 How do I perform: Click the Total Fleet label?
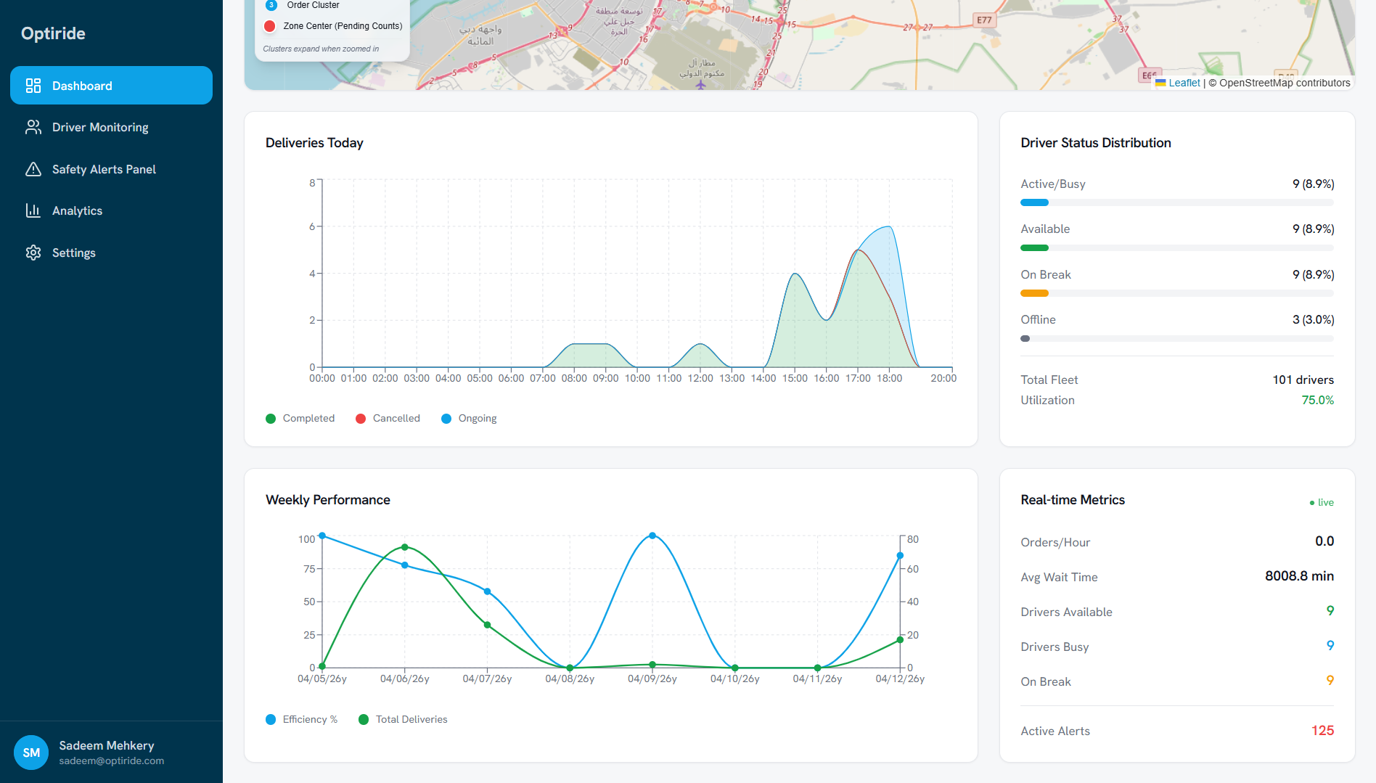click(1049, 380)
